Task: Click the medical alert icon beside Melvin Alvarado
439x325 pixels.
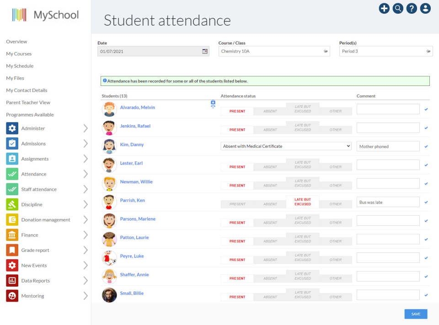Action: (x=213, y=104)
